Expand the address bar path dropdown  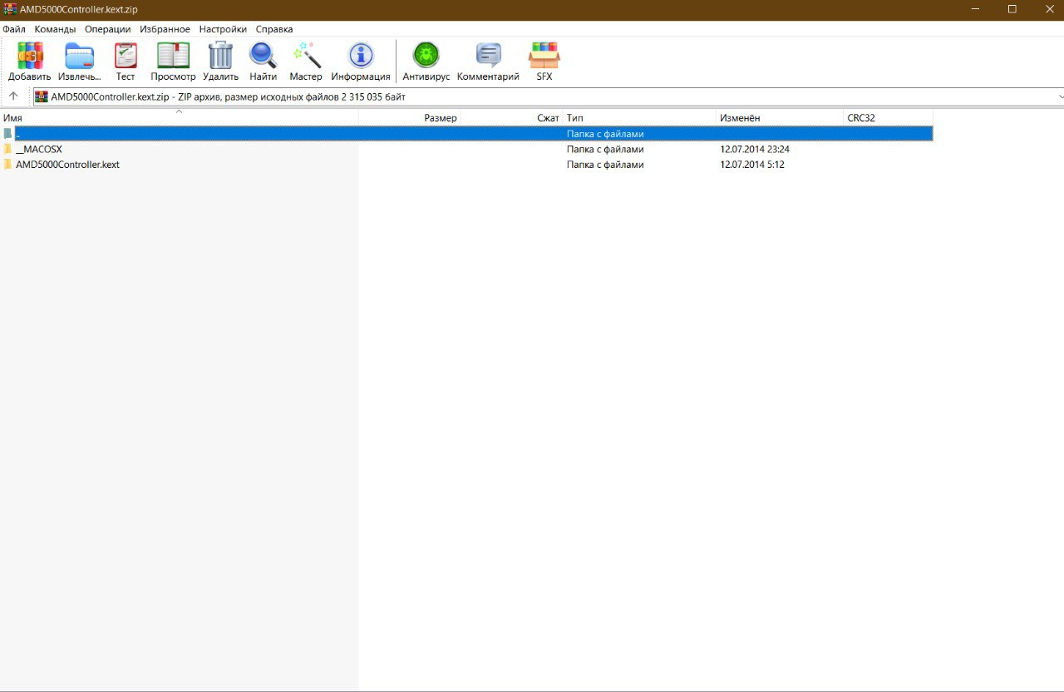tap(1060, 96)
